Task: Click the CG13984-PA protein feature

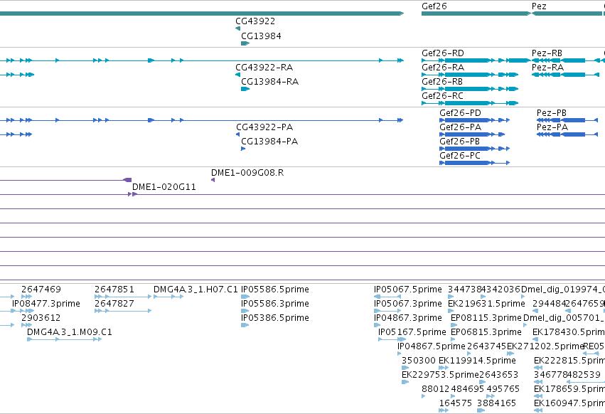Action: coord(243,149)
